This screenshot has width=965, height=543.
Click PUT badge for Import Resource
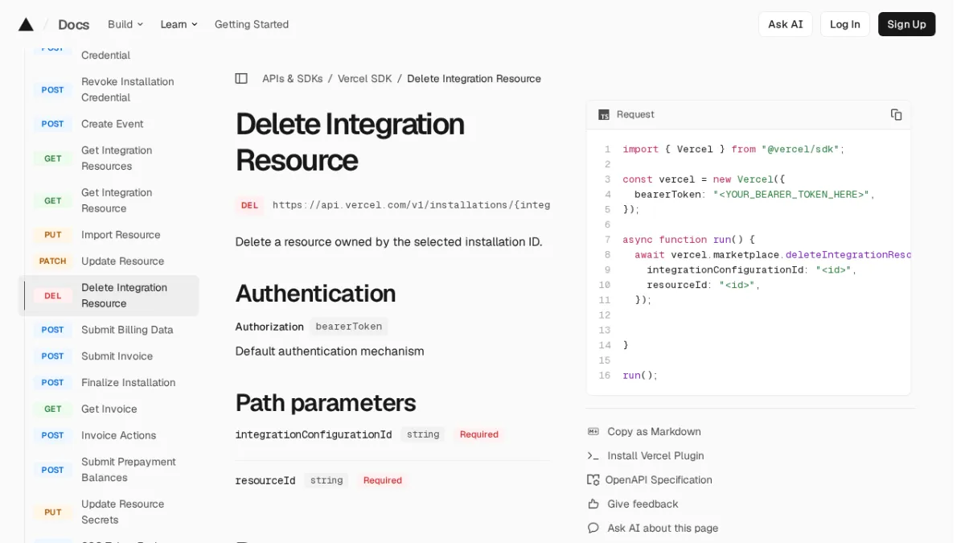click(53, 235)
